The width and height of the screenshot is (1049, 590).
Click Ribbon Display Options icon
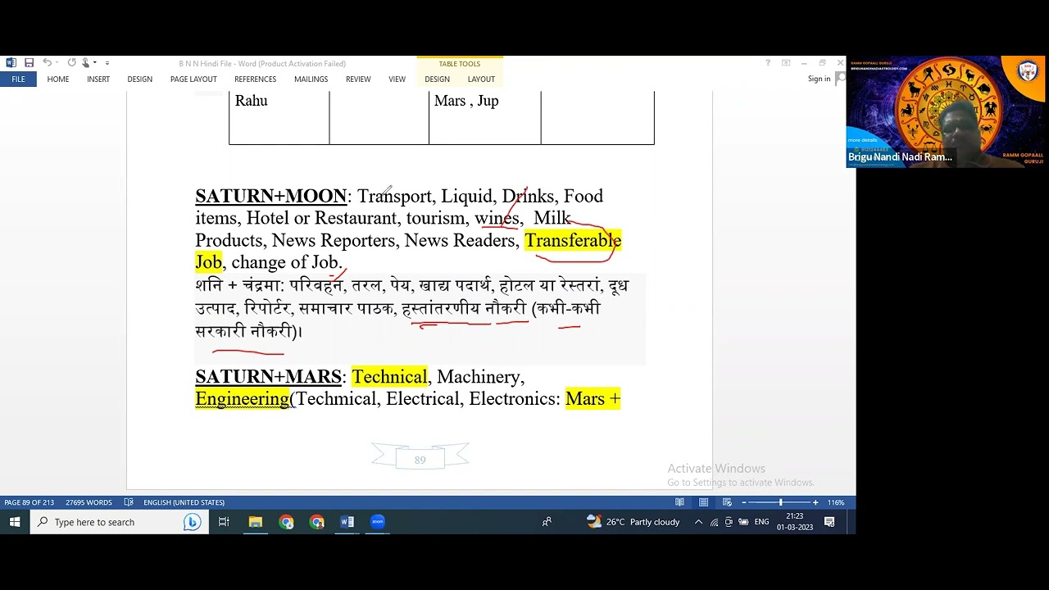[786, 63]
